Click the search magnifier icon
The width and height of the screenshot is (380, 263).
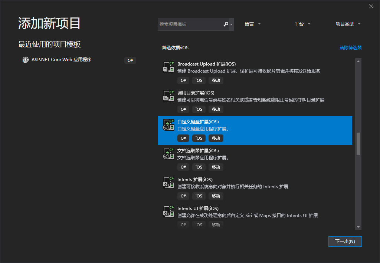[x=226, y=24]
